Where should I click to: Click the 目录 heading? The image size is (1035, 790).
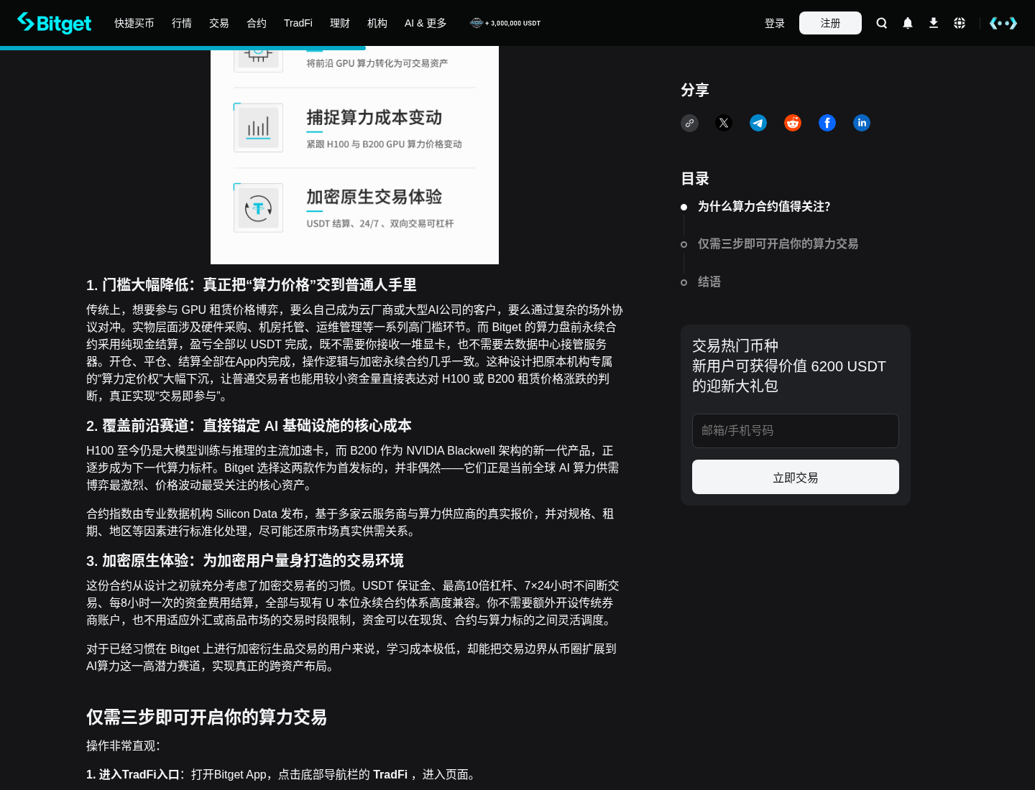point(695,179)
